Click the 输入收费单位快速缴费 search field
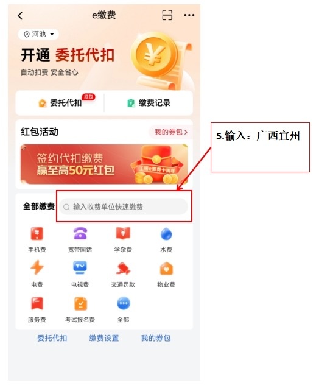319x391 pixels. point(124,206)
